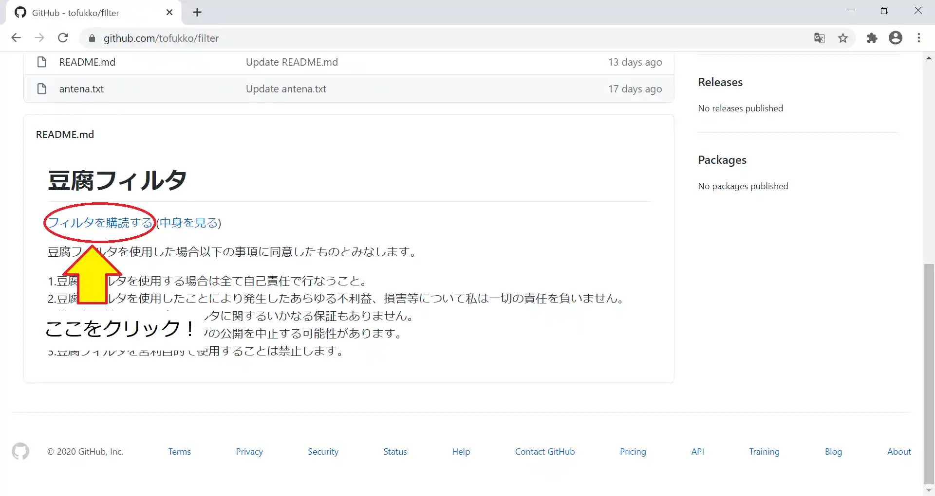This screenshot has width=935, height=496.
Task: Click 'No packages published' text
Action: click(x=743, y=186)
